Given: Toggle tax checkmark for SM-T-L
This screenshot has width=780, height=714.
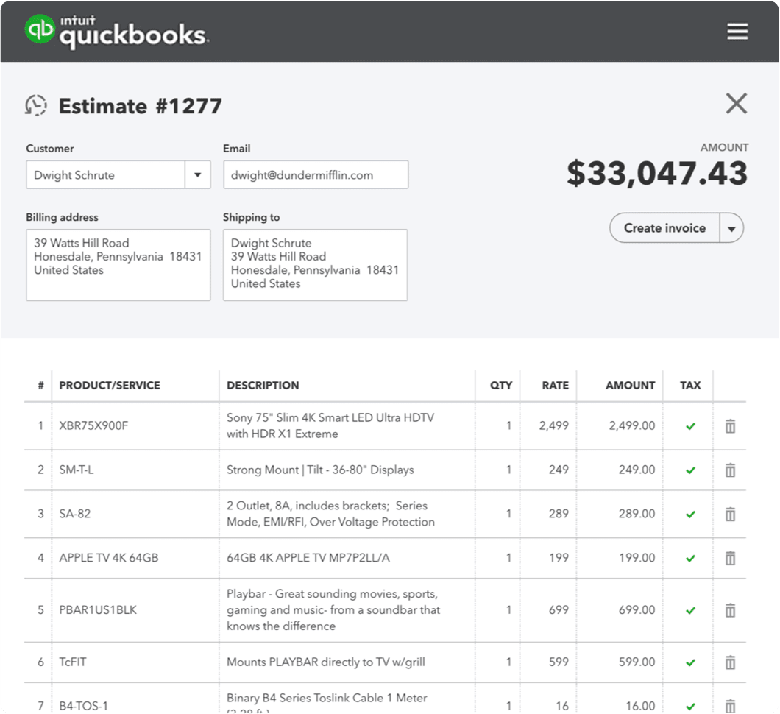Looking at the screenshot, I should pyautogui.click(x=690, y=470).
